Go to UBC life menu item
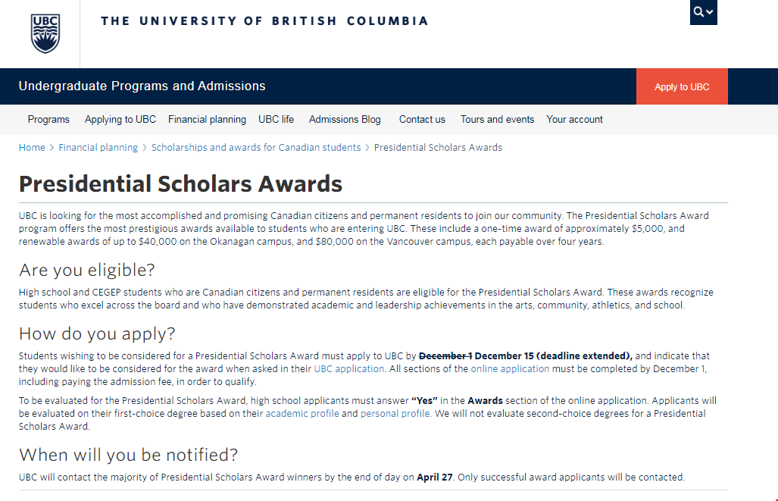Screen dimensions: 778x501 (x=276, y=120)
